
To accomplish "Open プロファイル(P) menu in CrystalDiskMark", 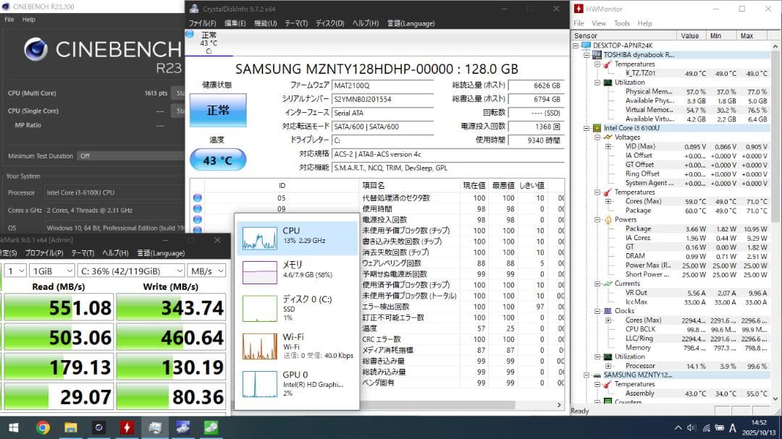I will (x=44, y=253).
